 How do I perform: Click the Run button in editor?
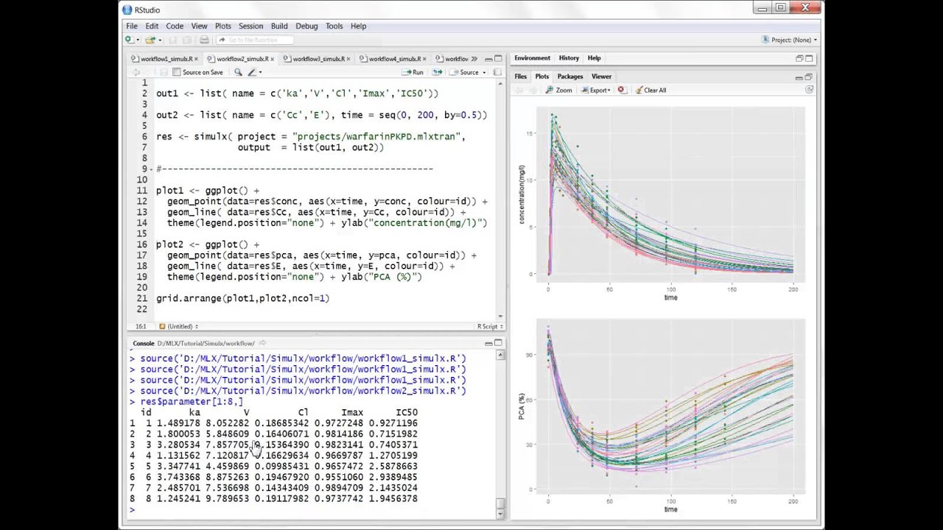coord(413,72)
